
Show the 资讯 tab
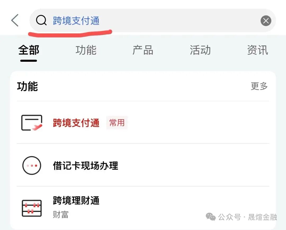point(257,50)
